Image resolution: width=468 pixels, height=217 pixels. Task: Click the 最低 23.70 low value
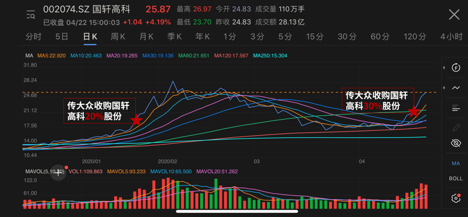tap(194, 22)
